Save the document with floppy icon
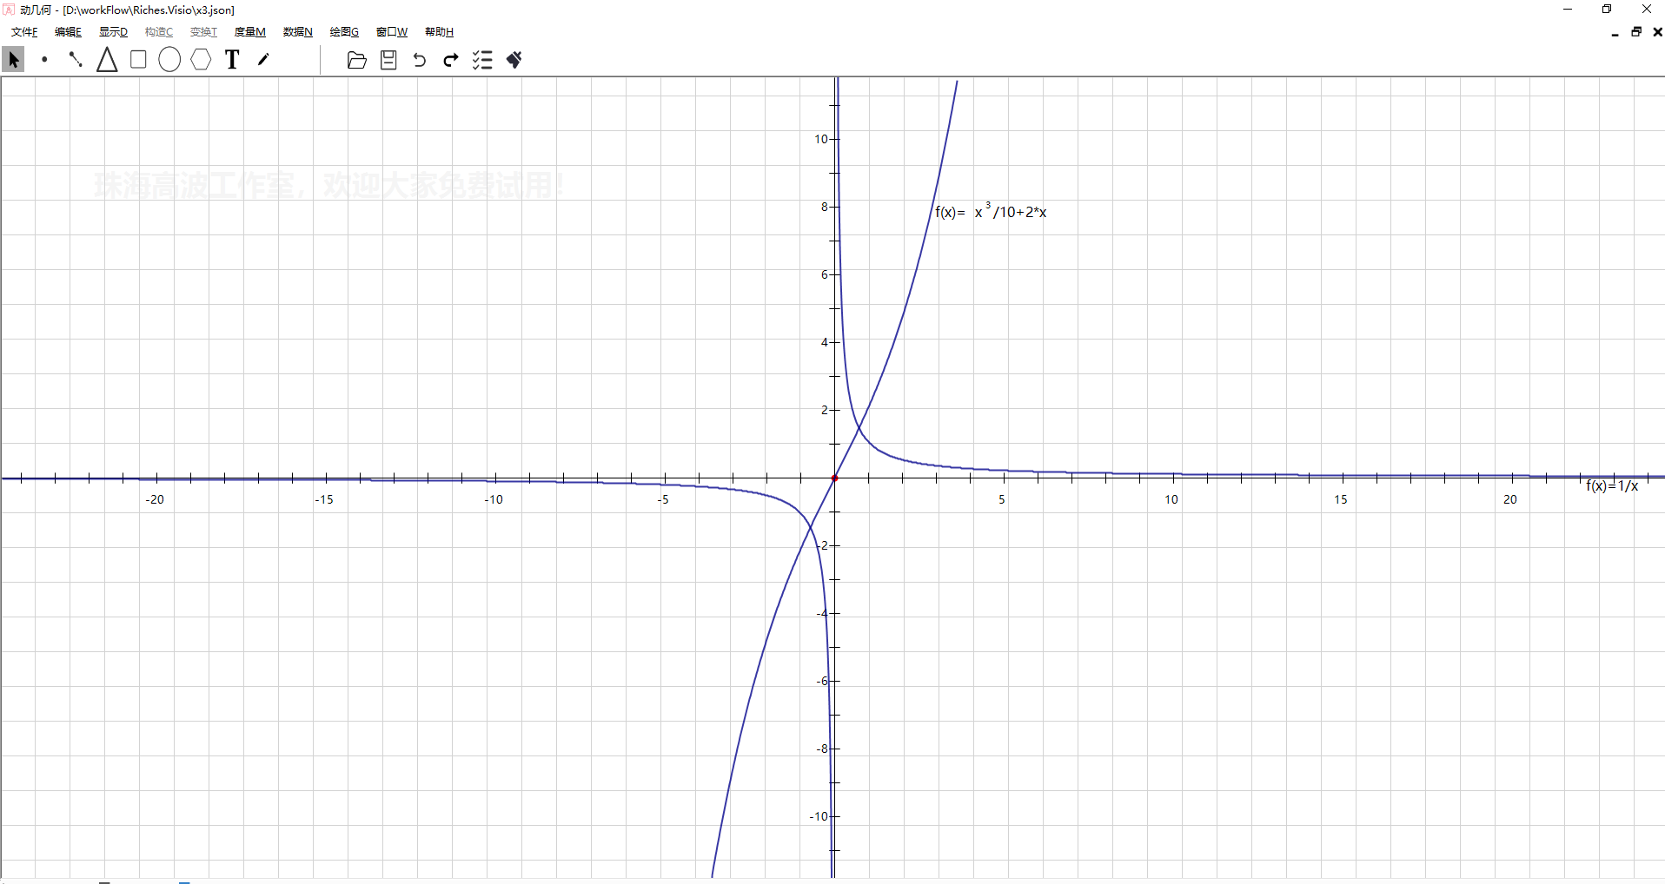Image resolution: width=1665 pixels, height=884 pixels. 388,60
